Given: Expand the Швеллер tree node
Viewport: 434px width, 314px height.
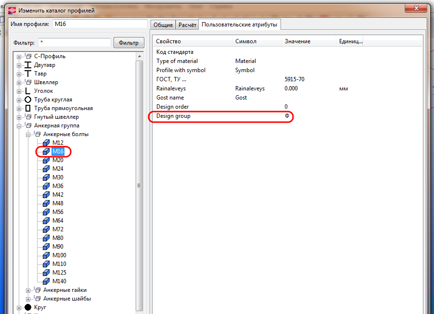Looking at the screenshot, I should click(x=19, y=82).
